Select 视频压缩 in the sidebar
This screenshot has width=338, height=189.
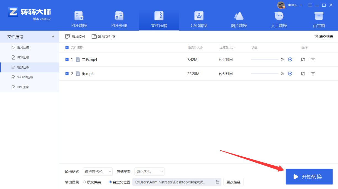[29, 67]
